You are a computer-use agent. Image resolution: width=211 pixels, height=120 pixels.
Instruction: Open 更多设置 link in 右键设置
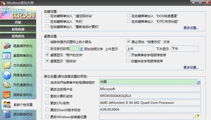191,28
